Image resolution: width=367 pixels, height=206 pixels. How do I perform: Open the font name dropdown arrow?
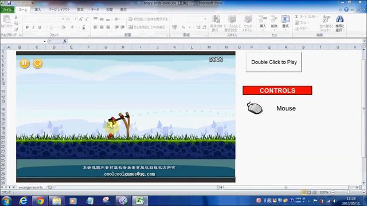pos(63,19)
